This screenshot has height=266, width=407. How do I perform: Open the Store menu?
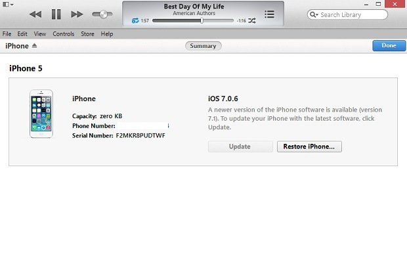[x=87, y=34]
